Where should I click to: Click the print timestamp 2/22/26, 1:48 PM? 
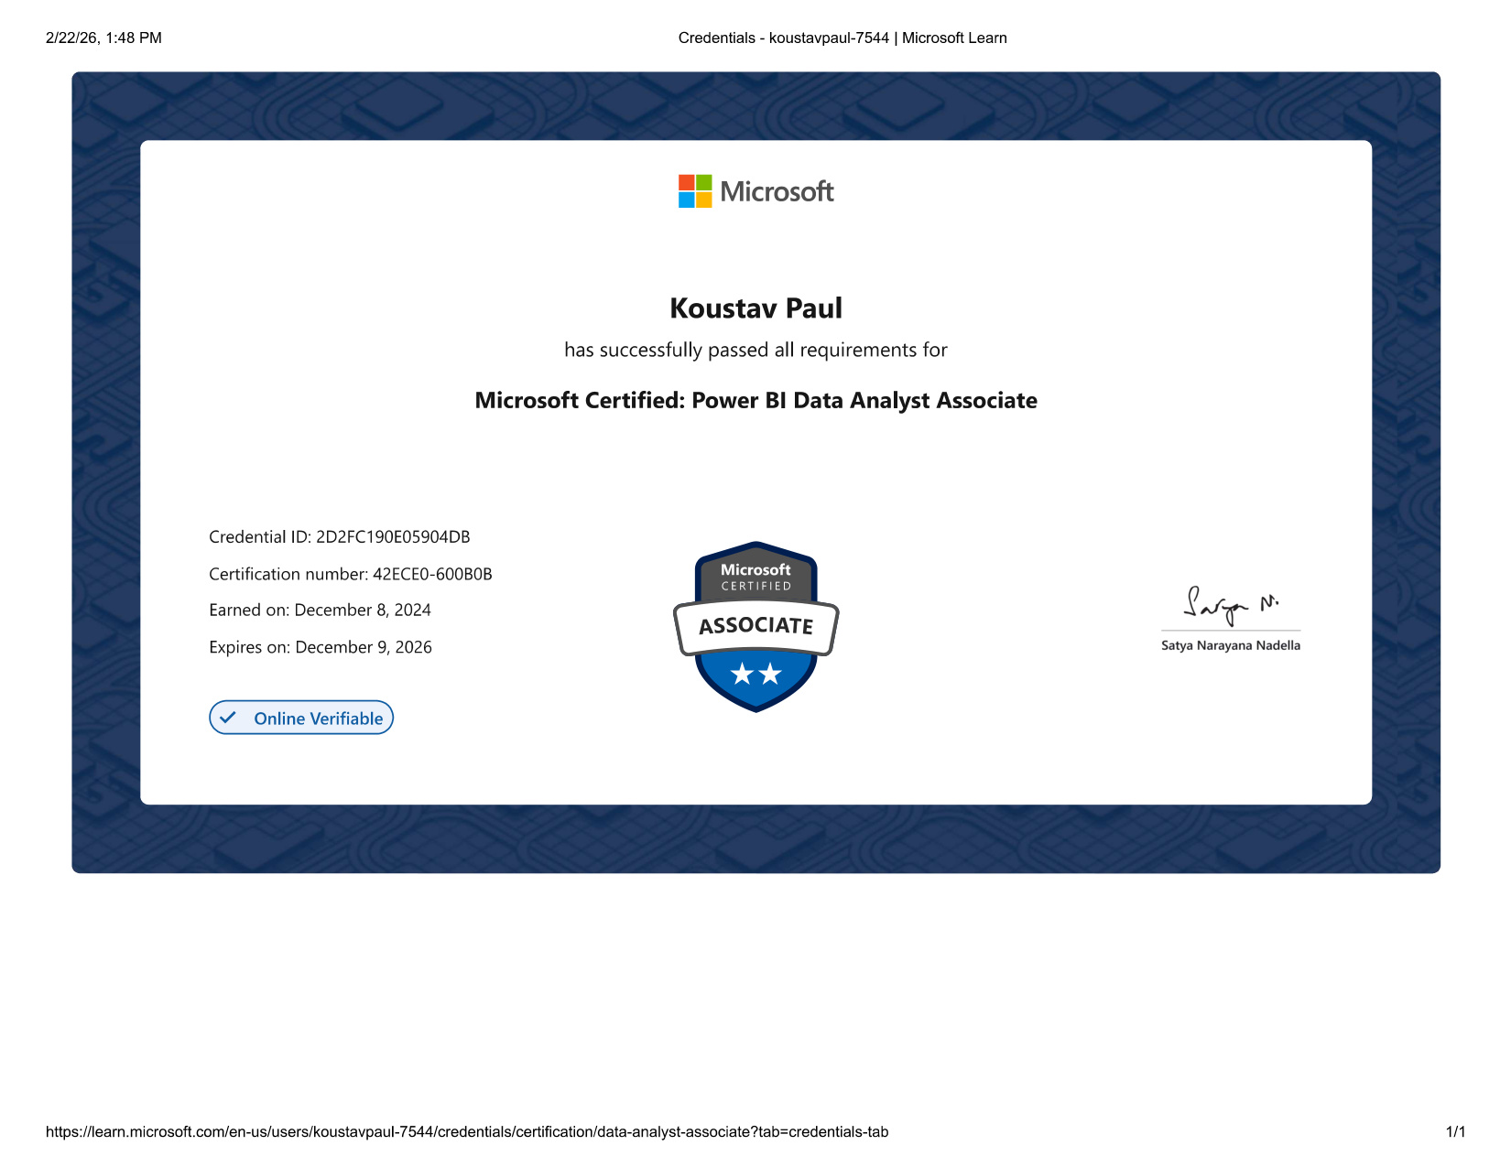click(103, 38)
